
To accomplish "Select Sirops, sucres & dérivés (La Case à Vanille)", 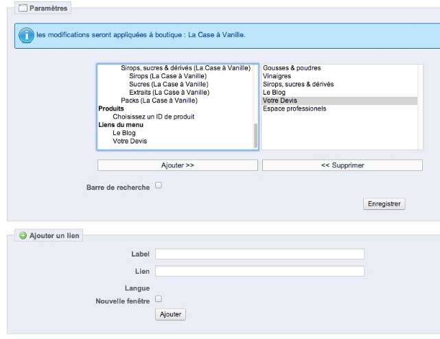I will point(186,68).
